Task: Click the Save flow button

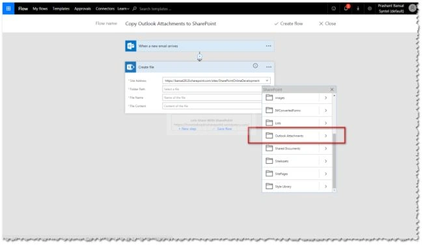Action: (223, 129)
